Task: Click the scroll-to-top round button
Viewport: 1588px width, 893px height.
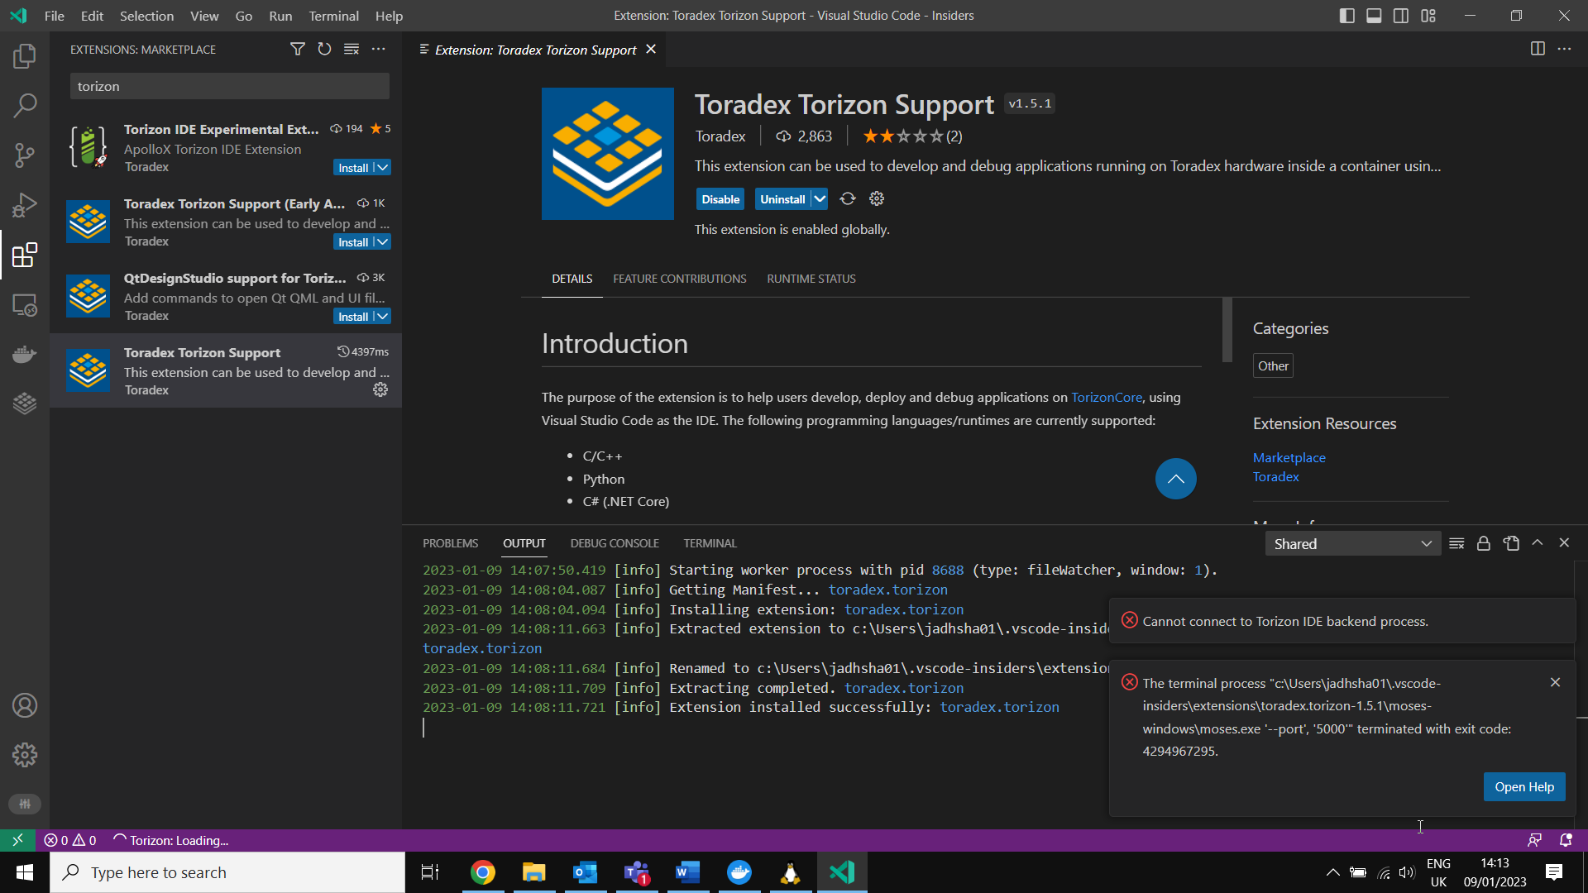Action: point(1175,479)
